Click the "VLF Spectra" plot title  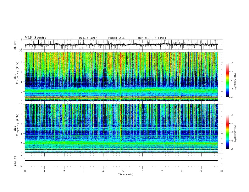pyautogui.click(x=36, y=38)
